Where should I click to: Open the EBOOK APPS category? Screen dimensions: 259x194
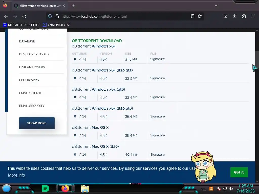[x=29, y=80]
